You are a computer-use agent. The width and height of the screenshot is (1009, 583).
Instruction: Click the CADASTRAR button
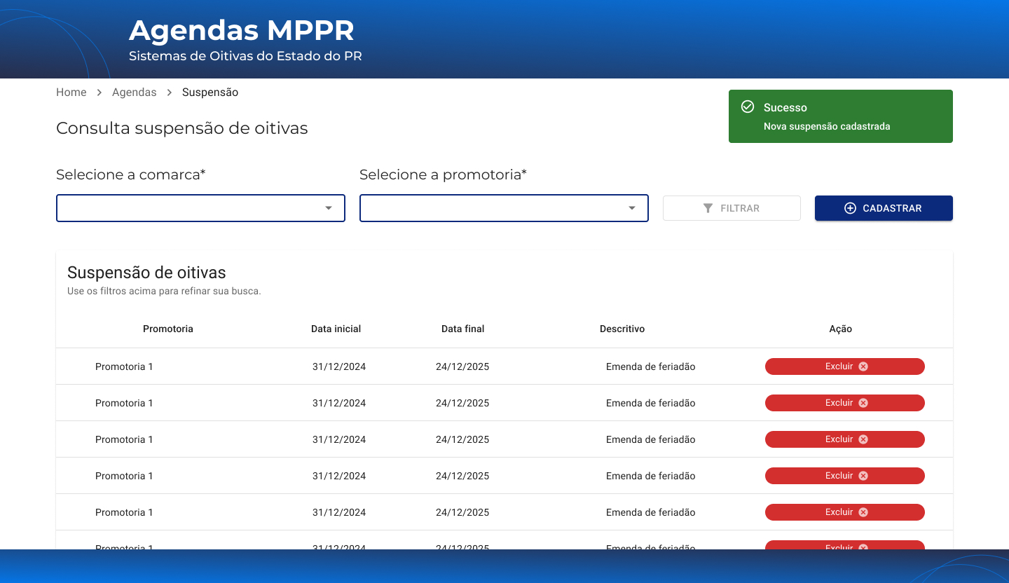tap(884, 208)
